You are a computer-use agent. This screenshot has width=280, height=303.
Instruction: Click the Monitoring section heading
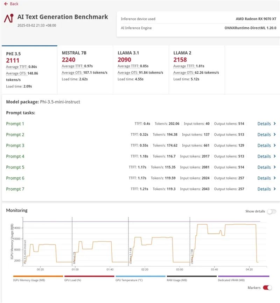click(x=17, y=210)
